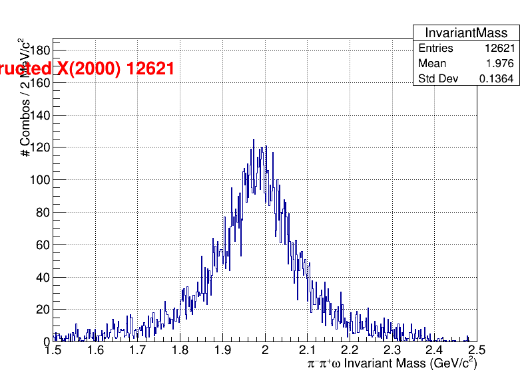Click the x-axis tick label 1.5
This screenshot has height=380, width=530.
pyautogui.click(x=53, y=350)
